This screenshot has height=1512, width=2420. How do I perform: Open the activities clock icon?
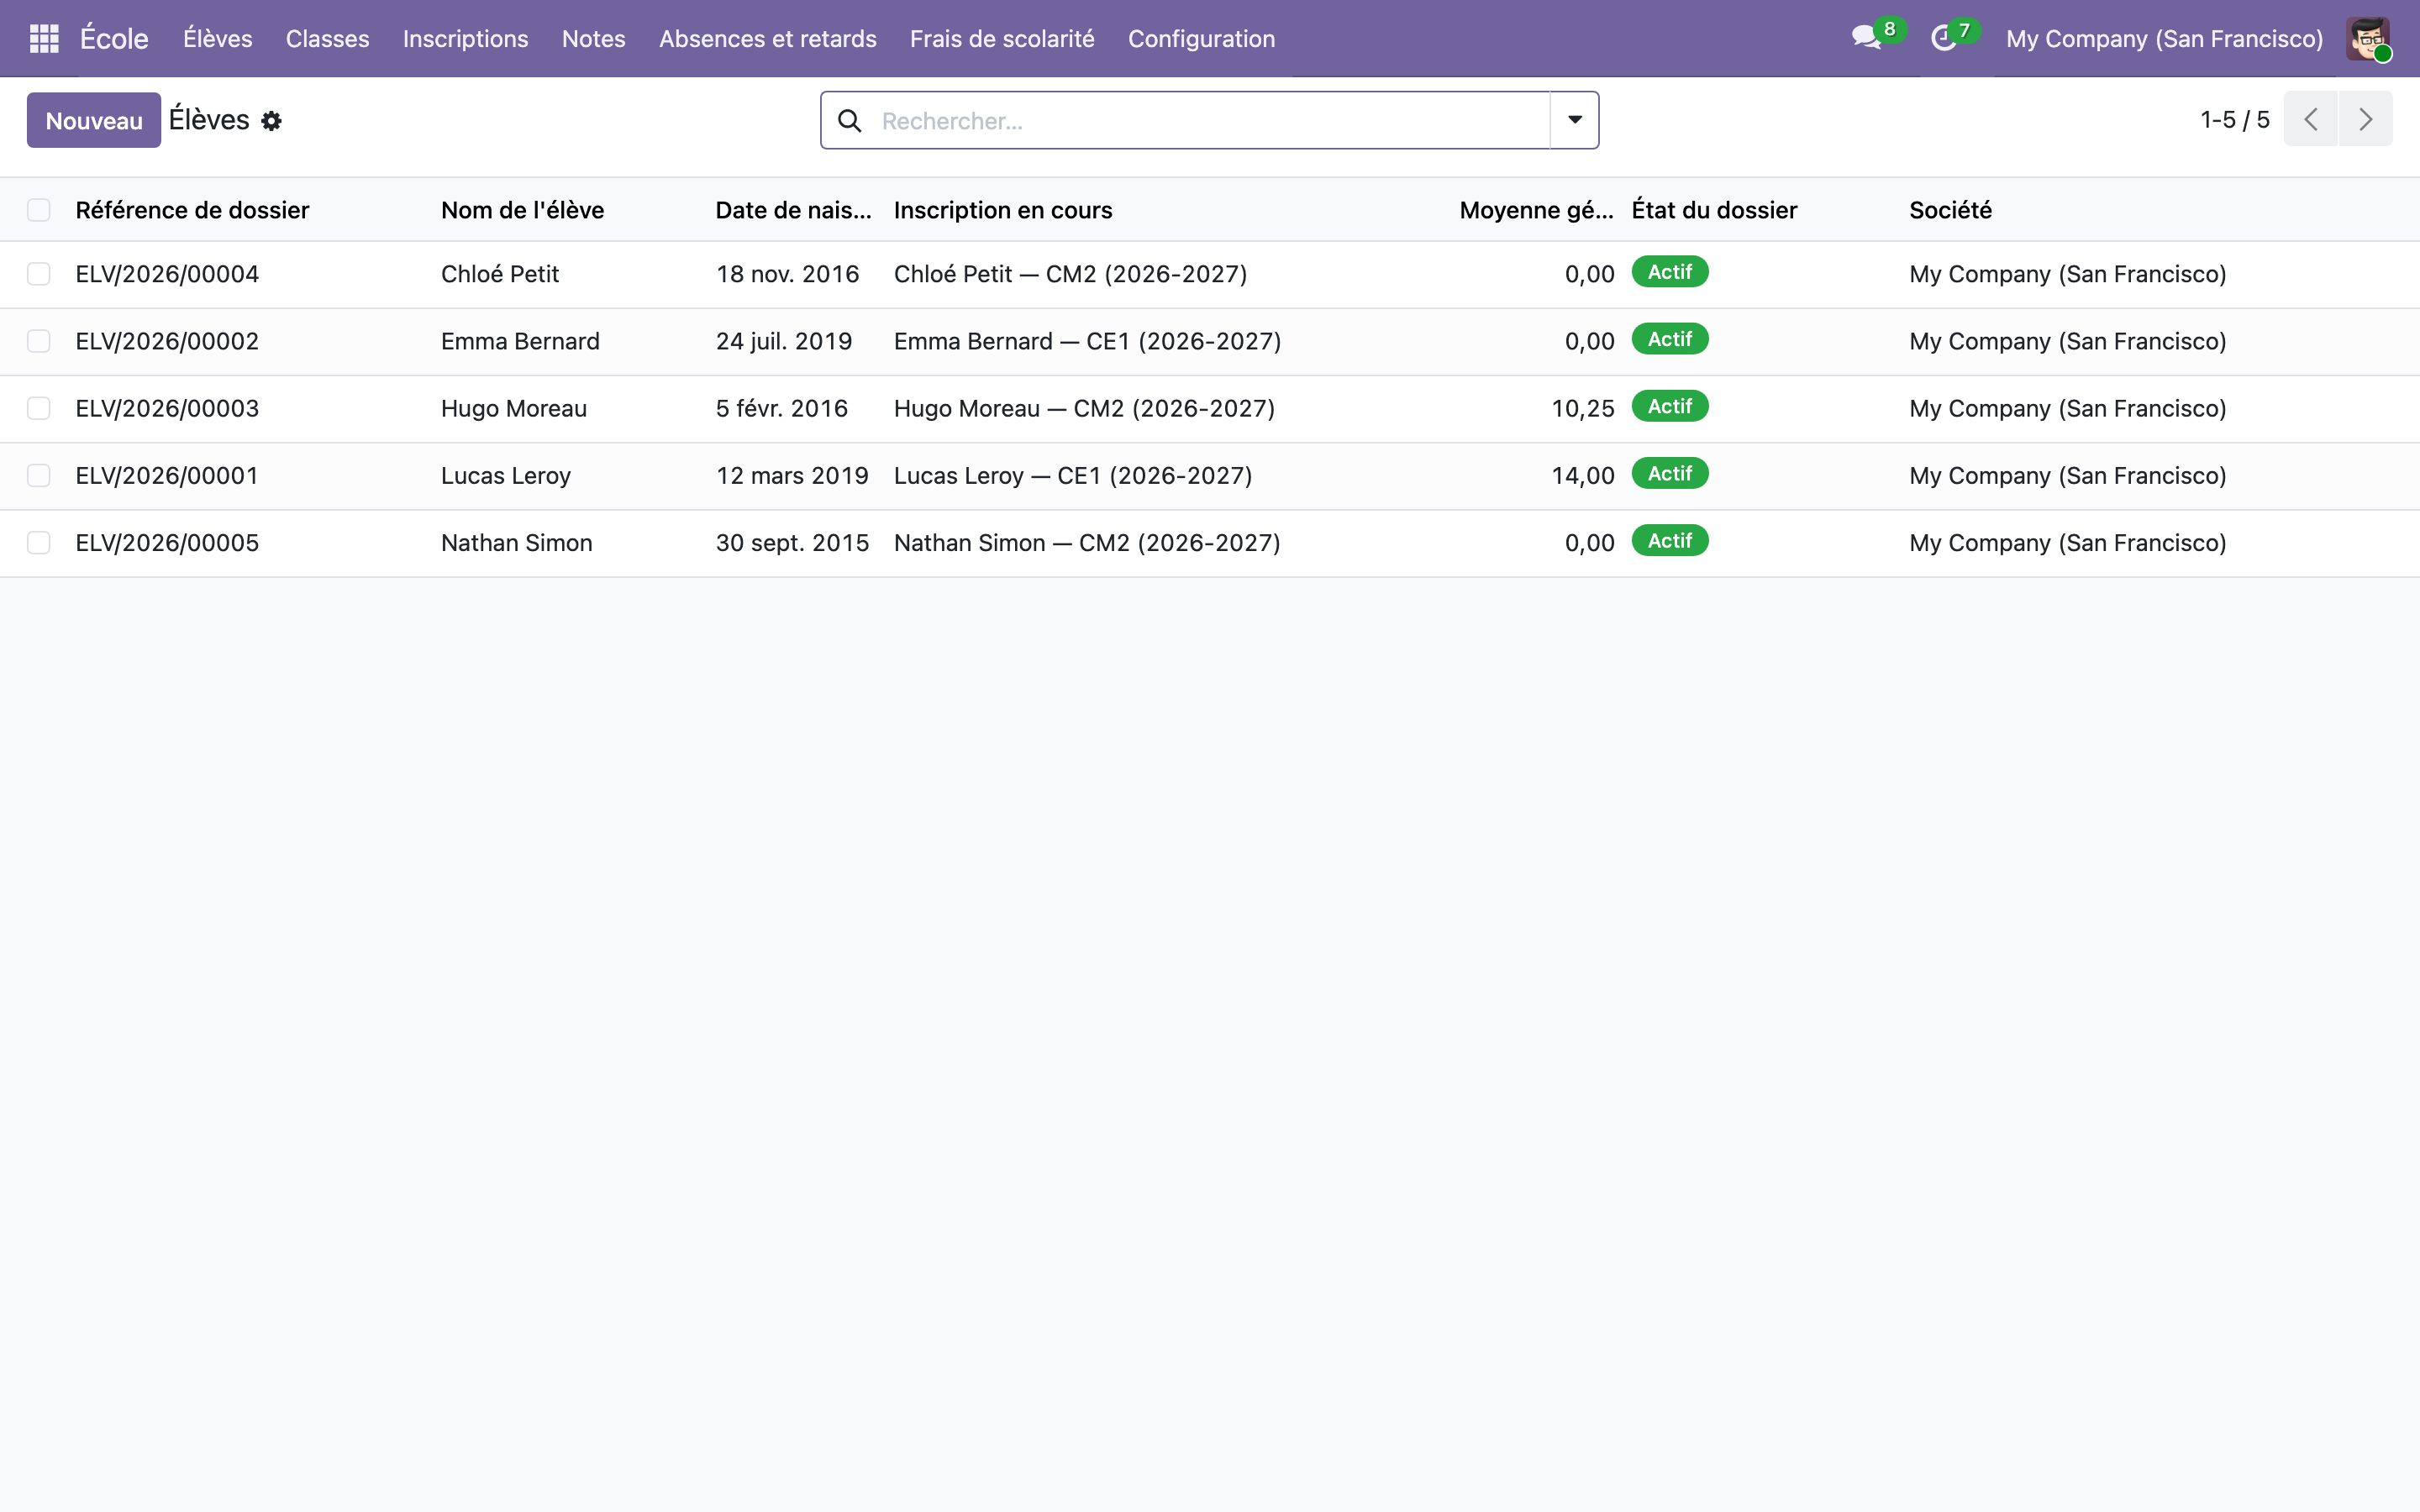click(x=1943, y=38)
